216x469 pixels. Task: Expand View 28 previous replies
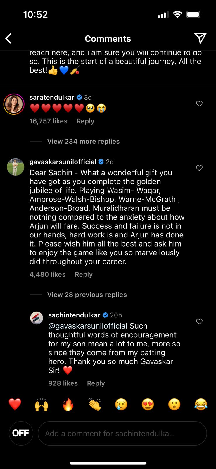[x=87, y=295]
